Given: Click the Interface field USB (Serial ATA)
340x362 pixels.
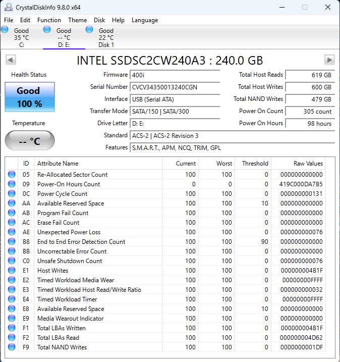Looking at the screenshot, I should [175, 99].
